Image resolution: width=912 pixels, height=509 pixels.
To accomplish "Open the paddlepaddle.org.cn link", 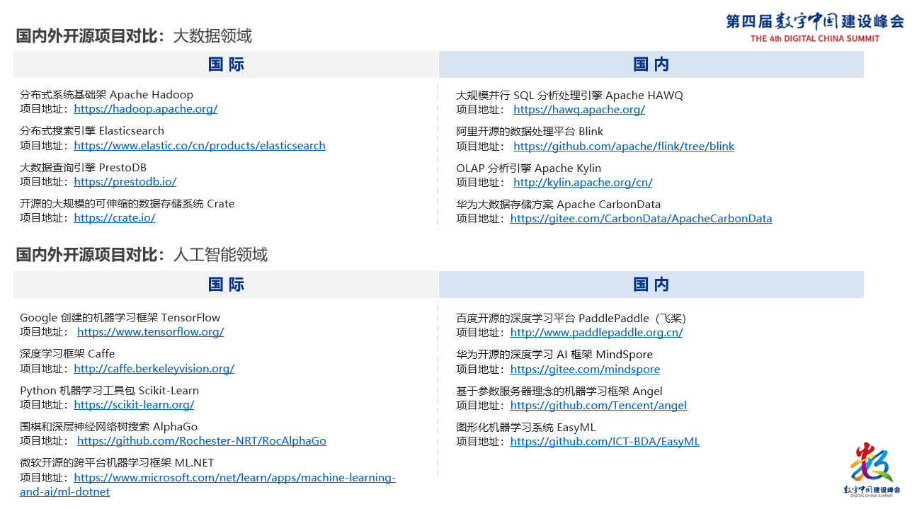I will pos(596,333).
